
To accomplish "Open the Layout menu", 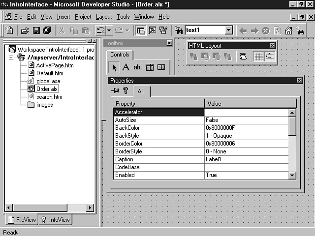I will (x=104, y=17).
